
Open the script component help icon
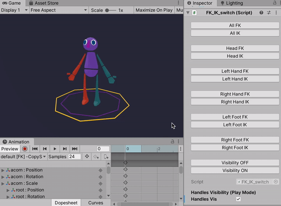click(x=262, y=13)
